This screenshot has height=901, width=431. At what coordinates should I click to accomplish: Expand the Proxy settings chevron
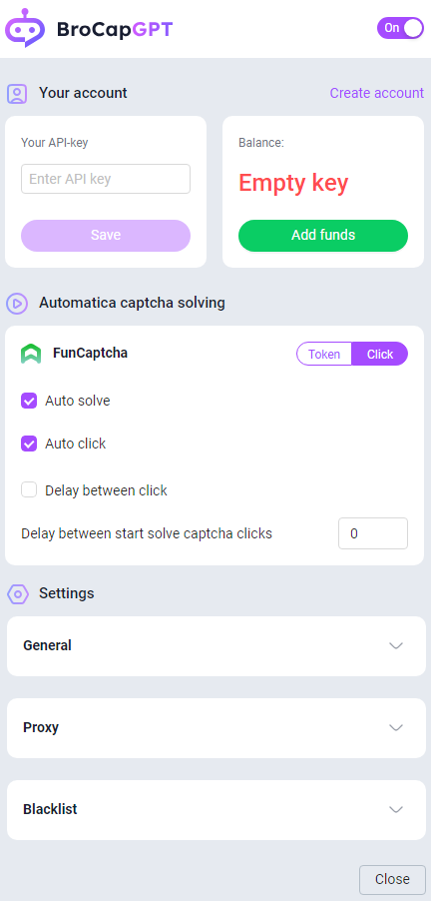(396, 727)
